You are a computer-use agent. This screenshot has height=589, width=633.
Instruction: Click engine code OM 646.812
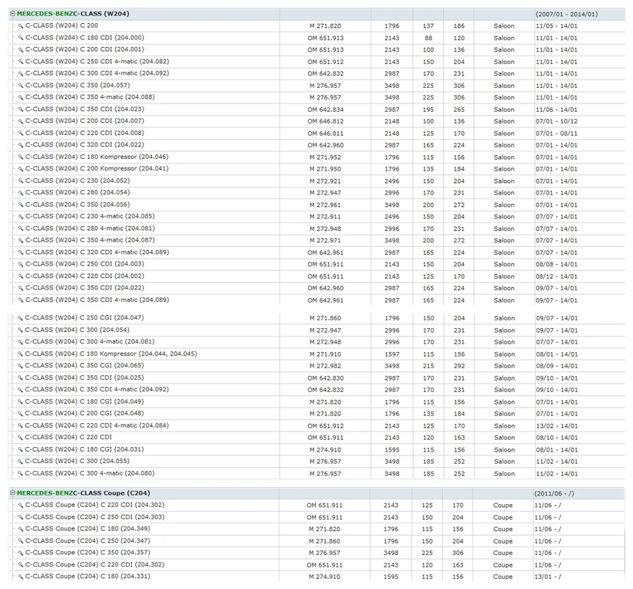pos(326,121)
